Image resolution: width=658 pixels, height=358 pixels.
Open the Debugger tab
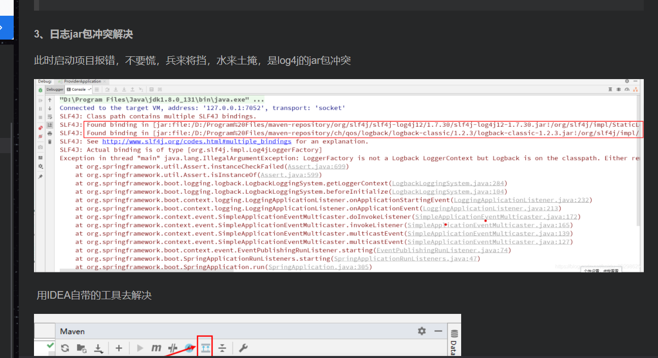click(x=55, y=89)
